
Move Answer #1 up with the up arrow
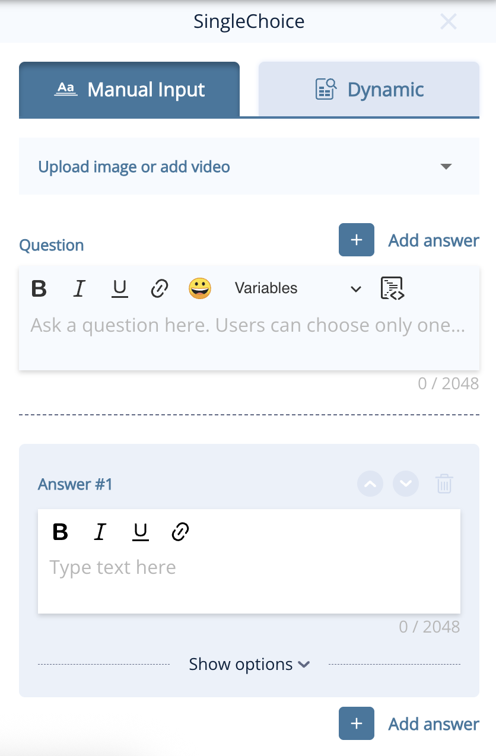tap(370, 484)
